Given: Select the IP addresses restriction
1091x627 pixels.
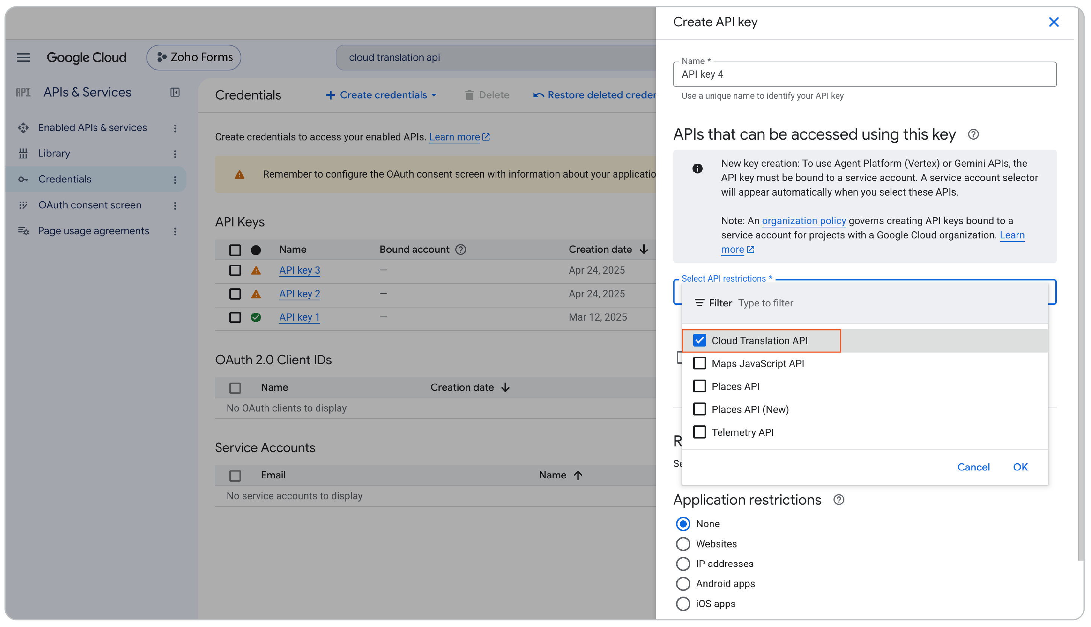Looking at the screenshot, I should click(683, 564).
